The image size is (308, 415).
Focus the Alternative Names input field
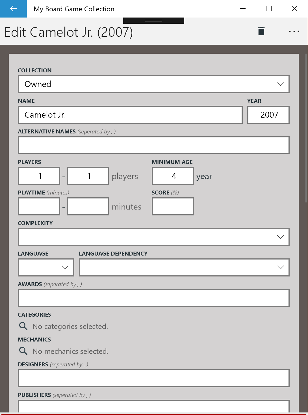pos(154,145)
